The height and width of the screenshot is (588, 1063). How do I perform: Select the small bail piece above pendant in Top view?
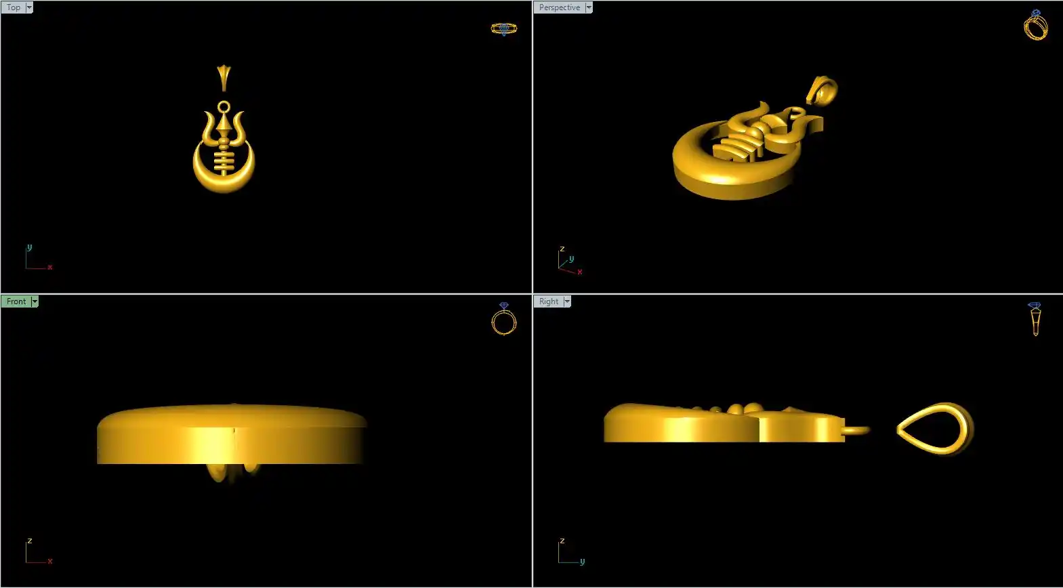pyautogui.click(x=224, y=77)
